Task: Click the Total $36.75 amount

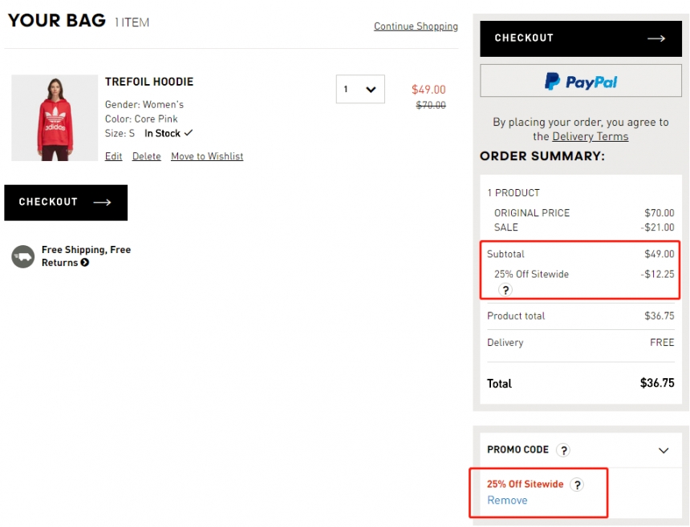Action: [657, 383]
